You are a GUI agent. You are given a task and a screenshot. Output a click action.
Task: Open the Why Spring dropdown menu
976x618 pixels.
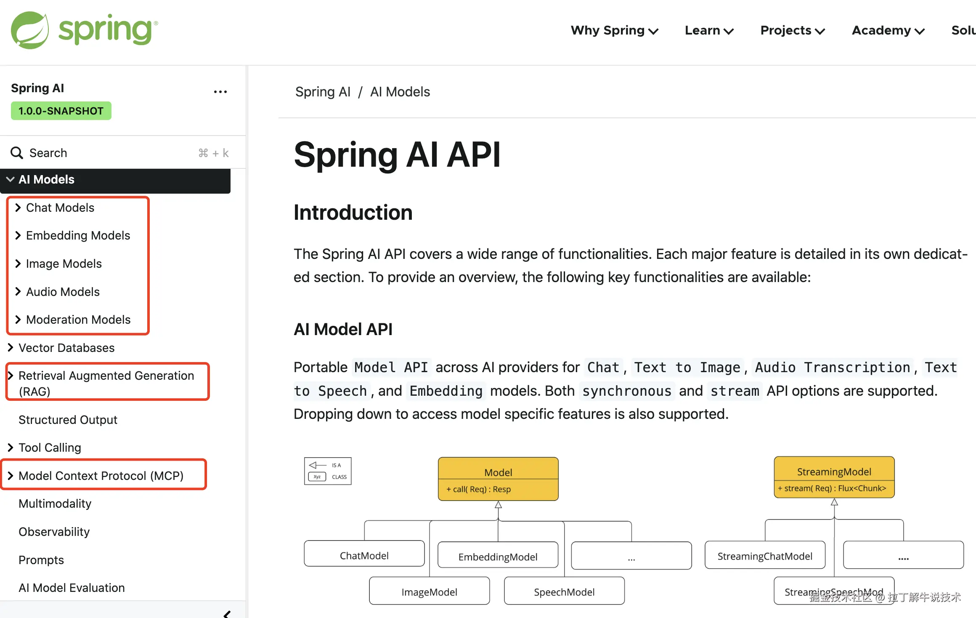point(614,30)
